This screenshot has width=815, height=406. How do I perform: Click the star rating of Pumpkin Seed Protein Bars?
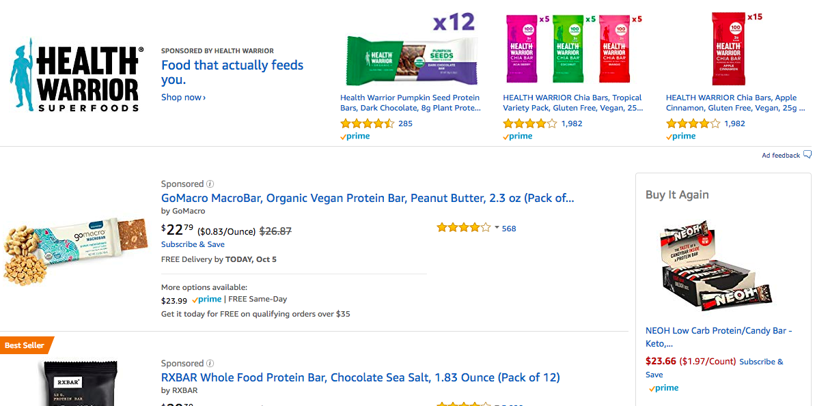coord(368,124)
